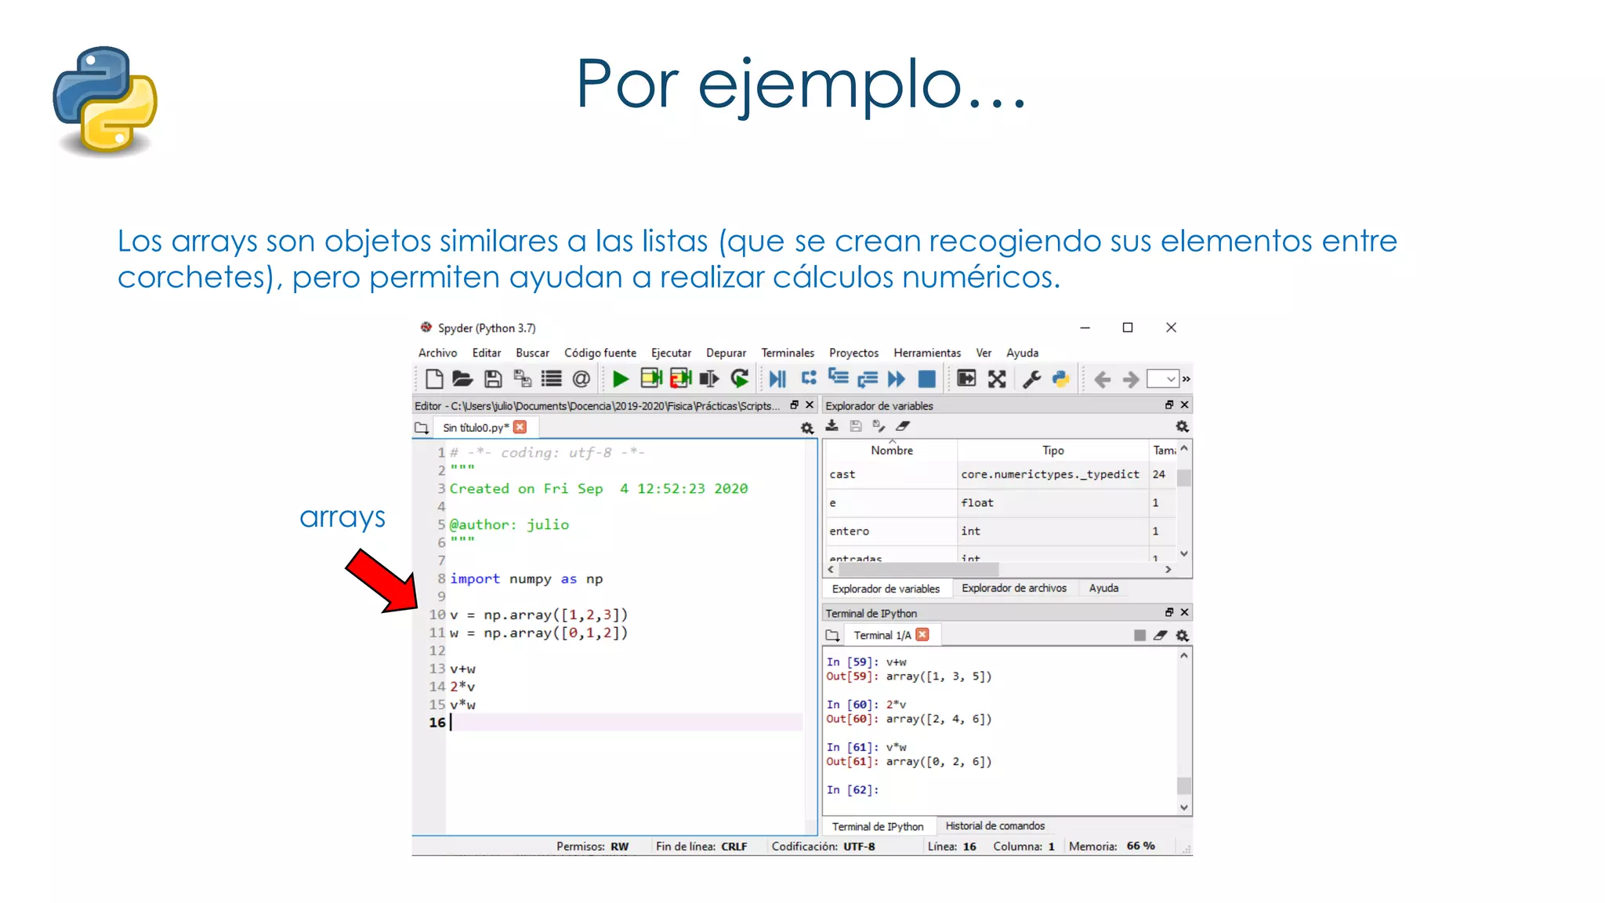Open PYTHONPATH manager Python icon
This screenshot has width=1605, height=903.
coord(1061,379)
